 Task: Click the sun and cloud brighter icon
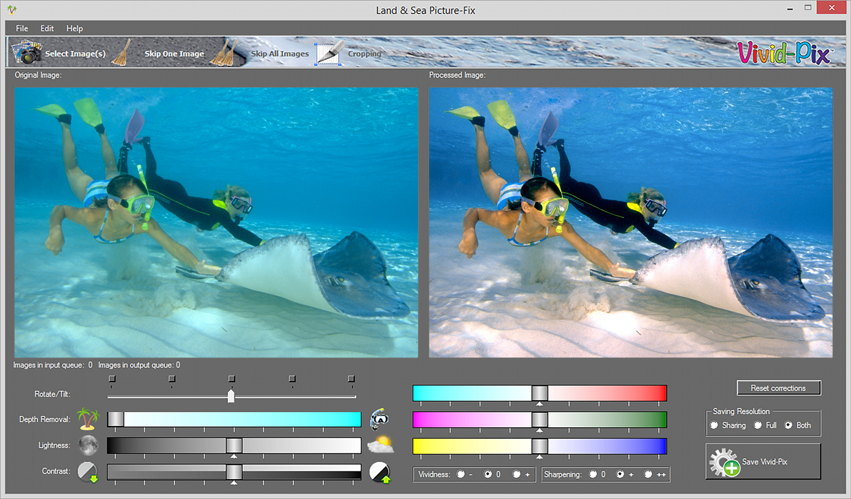380,445
